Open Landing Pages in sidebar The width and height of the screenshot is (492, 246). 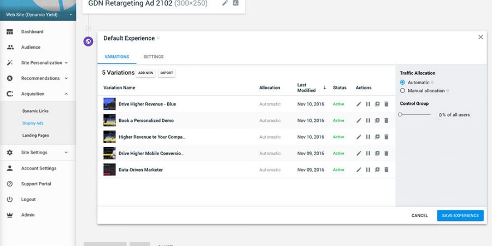[36, 136]
